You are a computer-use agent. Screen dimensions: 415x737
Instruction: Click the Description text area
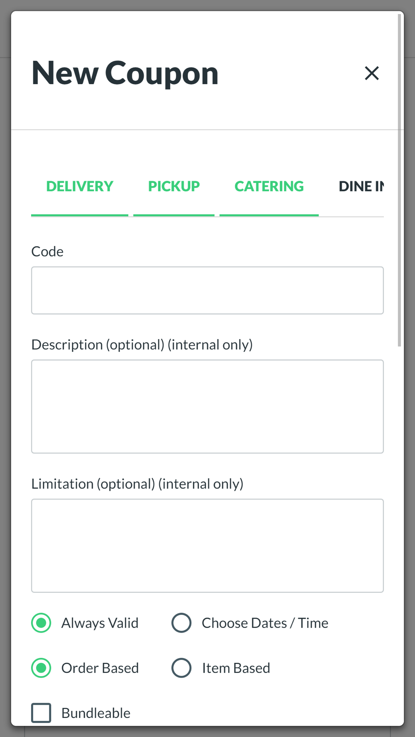click(207, 406)
